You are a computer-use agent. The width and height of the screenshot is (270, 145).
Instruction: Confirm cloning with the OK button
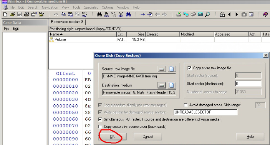[x=112, y=137]
